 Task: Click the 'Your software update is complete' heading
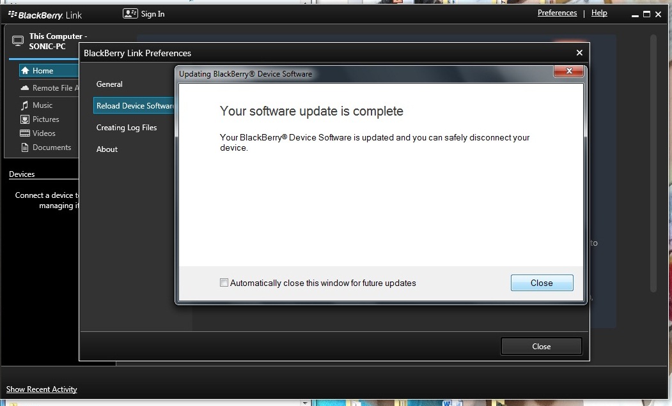pos(311,111)
